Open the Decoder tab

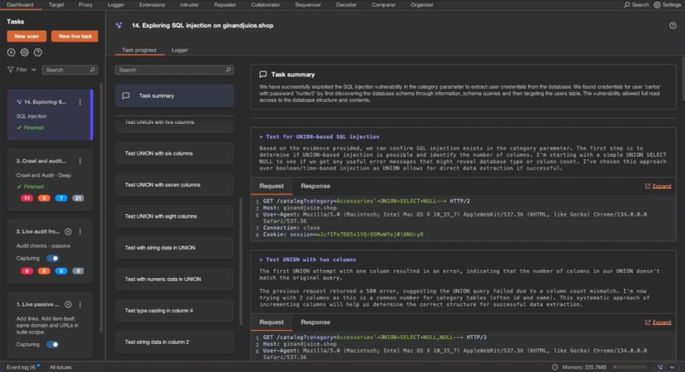(x=346, y=5)
